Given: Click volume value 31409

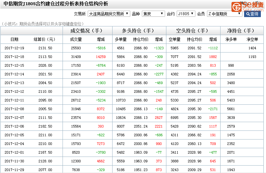Looking at the screenshot, I should [x=76, y=57].
